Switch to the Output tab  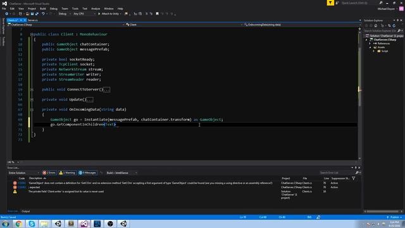coord(25,211)
